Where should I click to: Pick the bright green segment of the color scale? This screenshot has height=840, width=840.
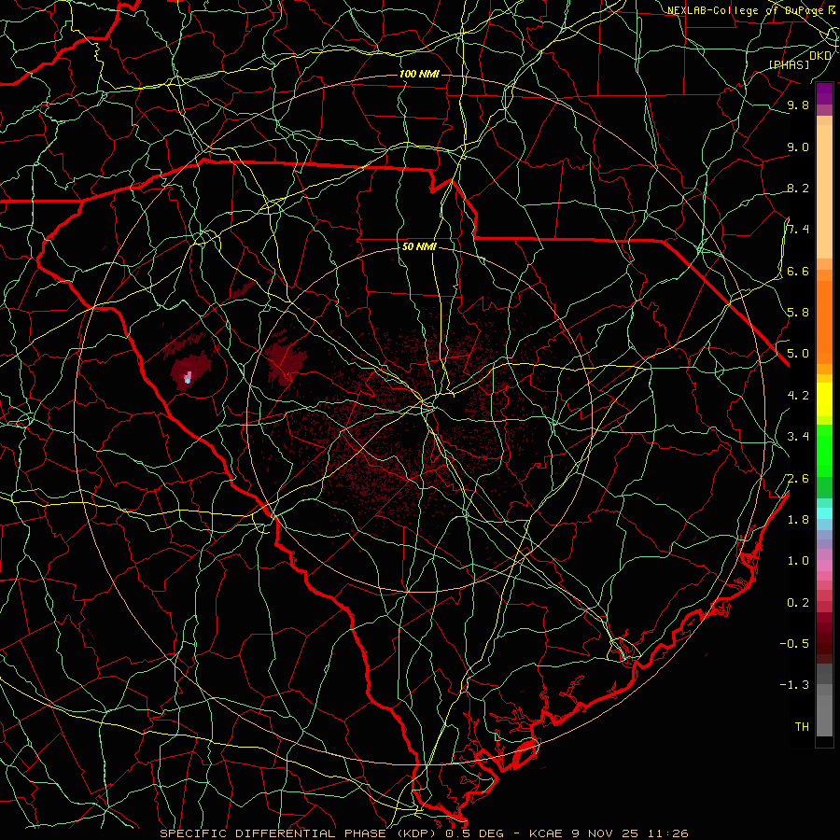tap(824, 451)
